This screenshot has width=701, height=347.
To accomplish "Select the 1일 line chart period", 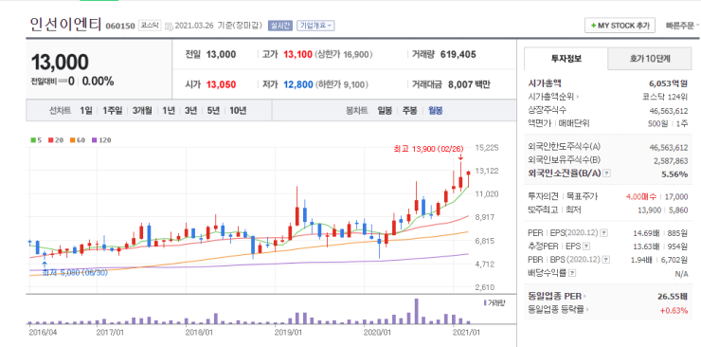I will coord(86,110).
